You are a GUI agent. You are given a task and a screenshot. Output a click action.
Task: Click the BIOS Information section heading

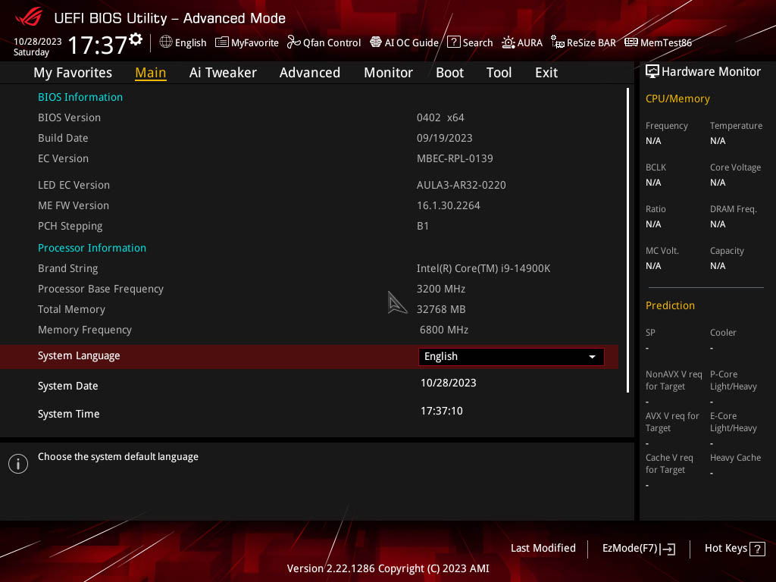(80, 97)
